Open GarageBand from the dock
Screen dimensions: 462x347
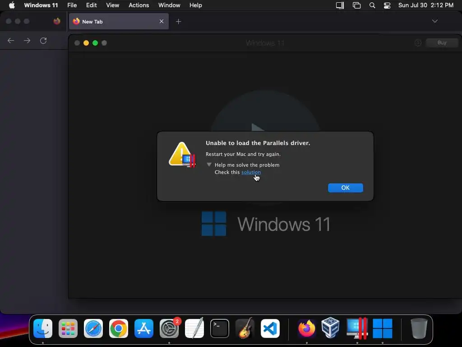coord(245,328)
